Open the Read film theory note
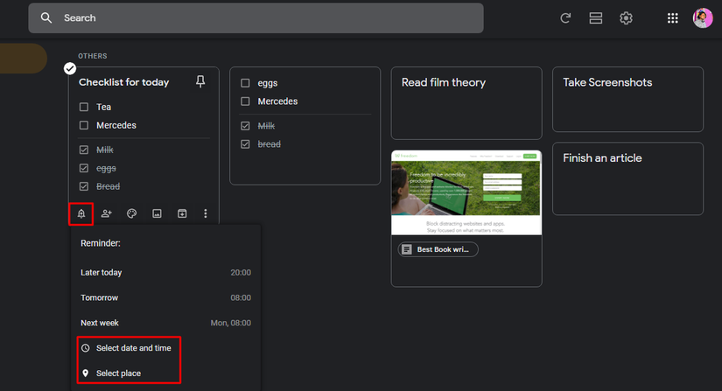Screen dimensions: 722x391 coord(466,103)
